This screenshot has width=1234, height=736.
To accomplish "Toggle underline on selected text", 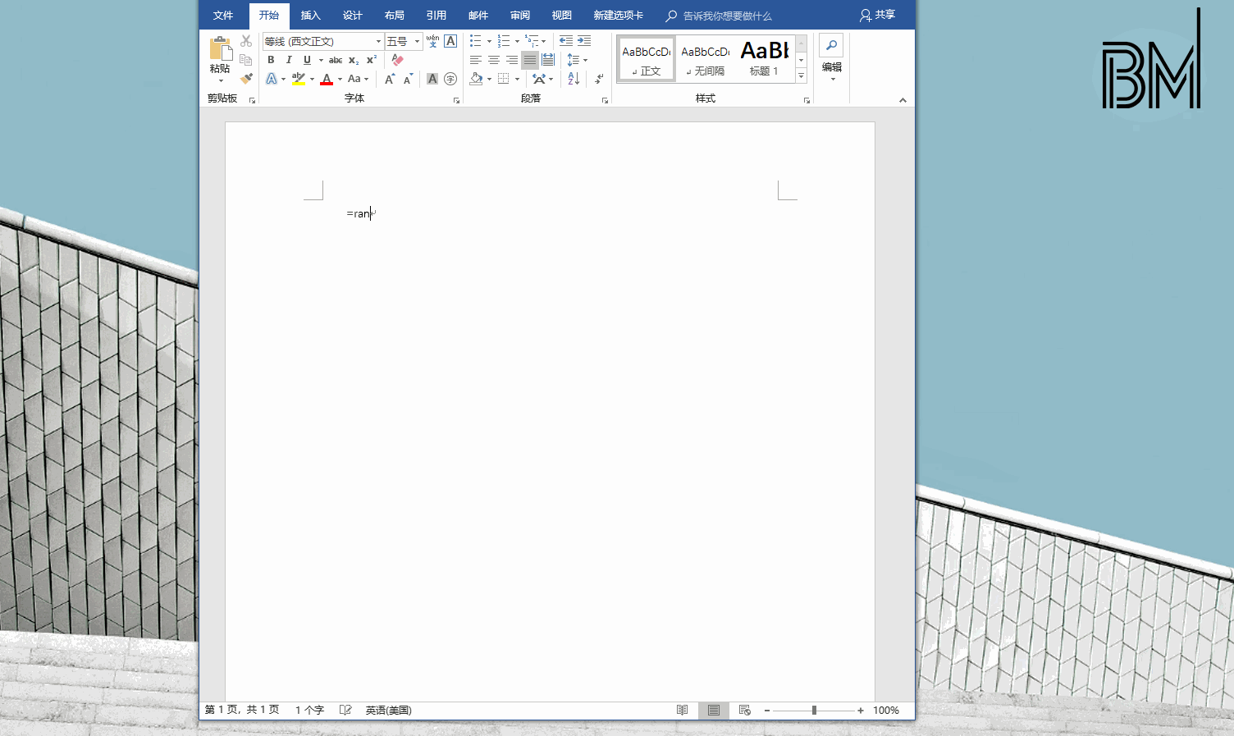I will 305,60.
